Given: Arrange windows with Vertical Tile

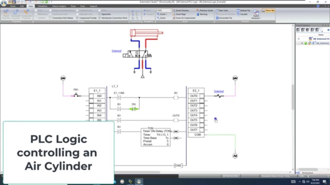Looking at the screenshot, I should [x=243, y=11].
